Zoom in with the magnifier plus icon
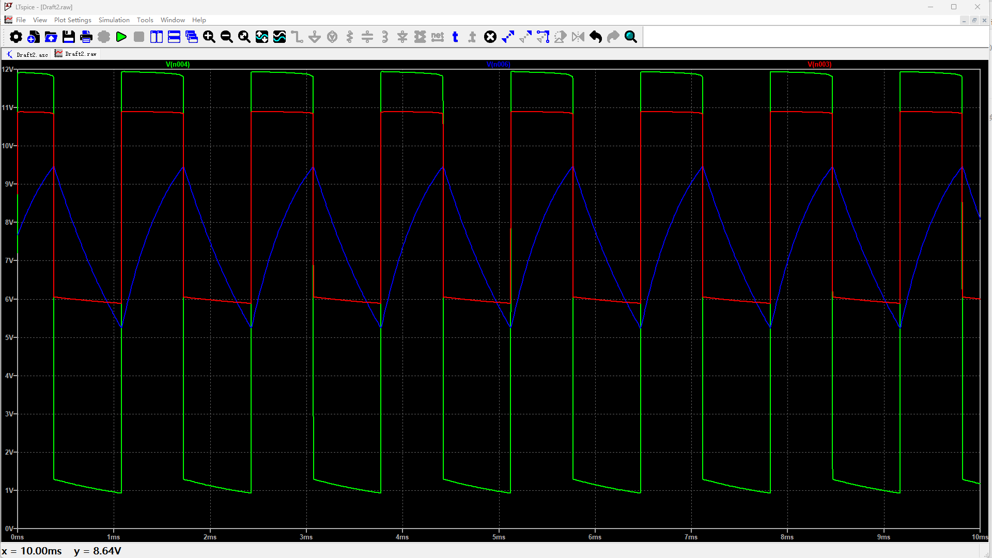 click(209, 37)
